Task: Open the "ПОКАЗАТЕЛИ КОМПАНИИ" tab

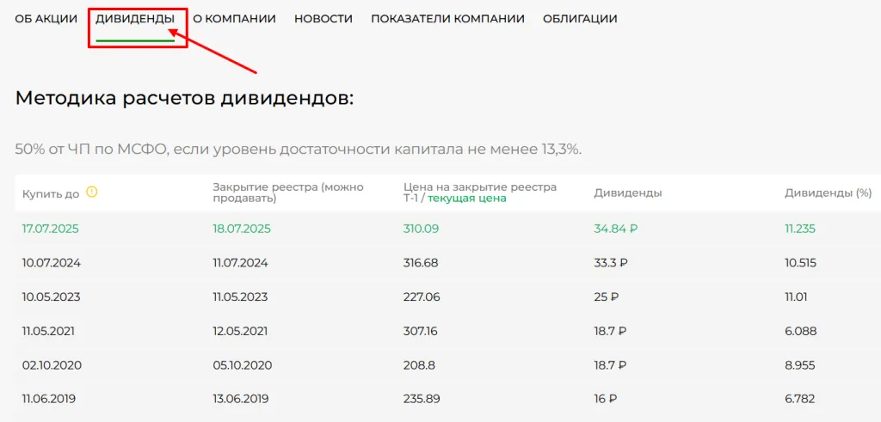Action: pyautogui.click(x=447, y=19)
